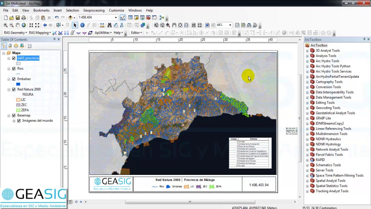Viewport: 371px width, 209px height.
Task: Open Change Layout dialog
Action: [x=249, y=25]
